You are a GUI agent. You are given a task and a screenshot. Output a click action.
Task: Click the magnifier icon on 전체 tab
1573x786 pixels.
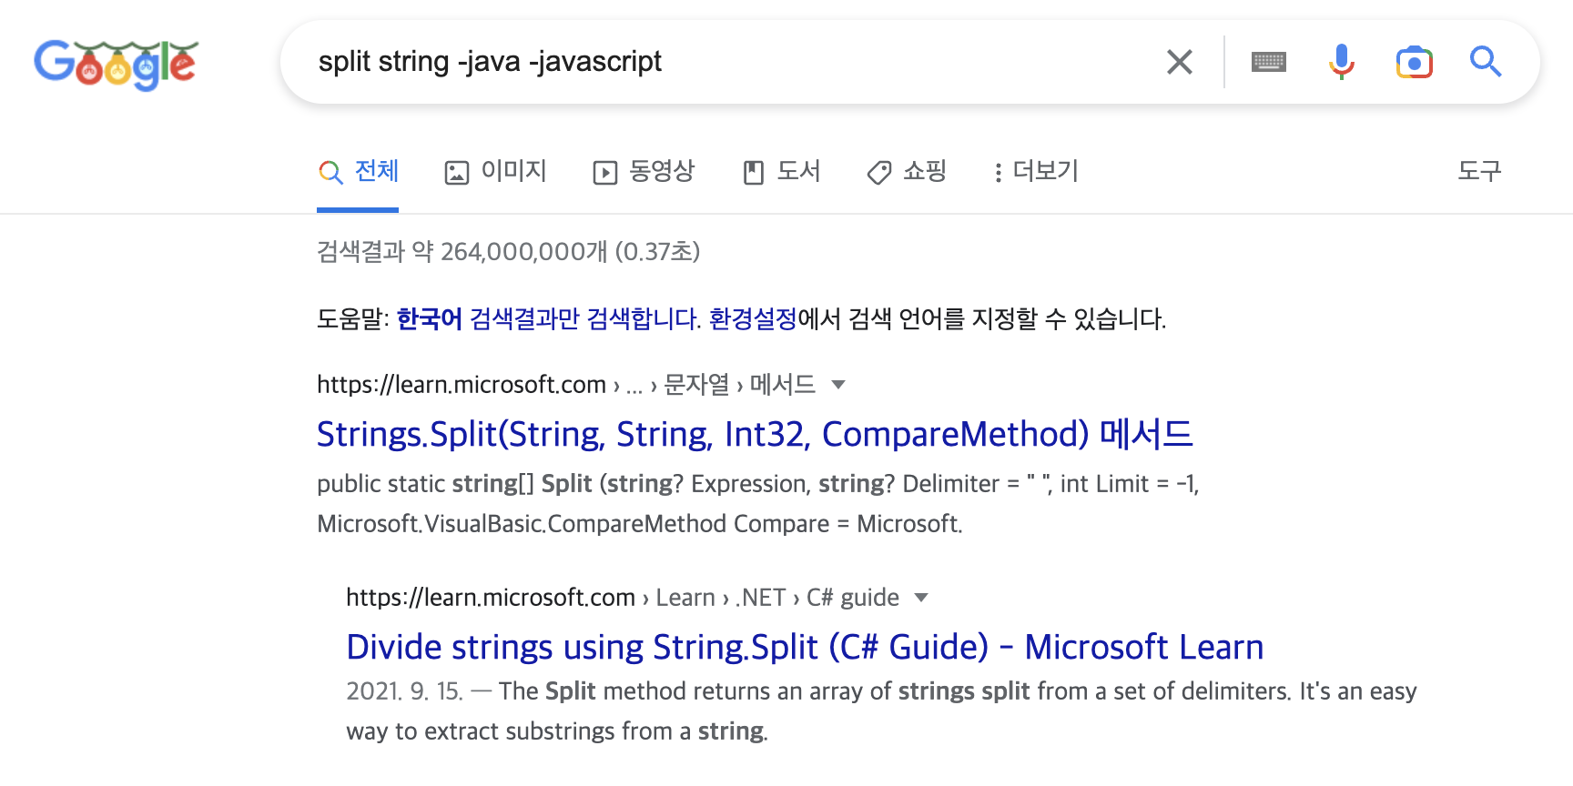click(330, 172)
